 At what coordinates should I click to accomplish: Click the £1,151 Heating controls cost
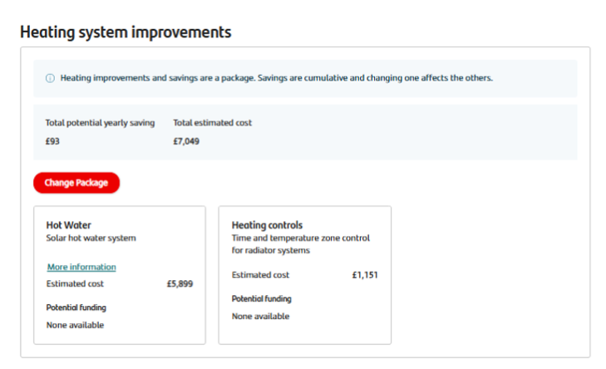tap(364, 275)
